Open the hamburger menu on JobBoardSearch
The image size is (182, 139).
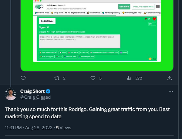click(158, 7)
